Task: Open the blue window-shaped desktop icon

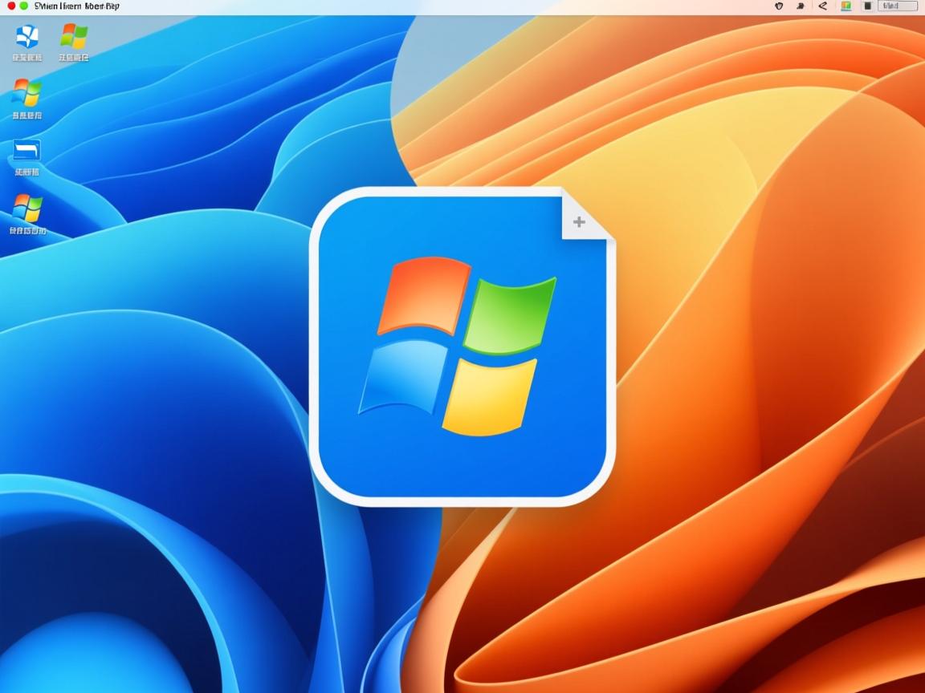Action: coord(26,150)
